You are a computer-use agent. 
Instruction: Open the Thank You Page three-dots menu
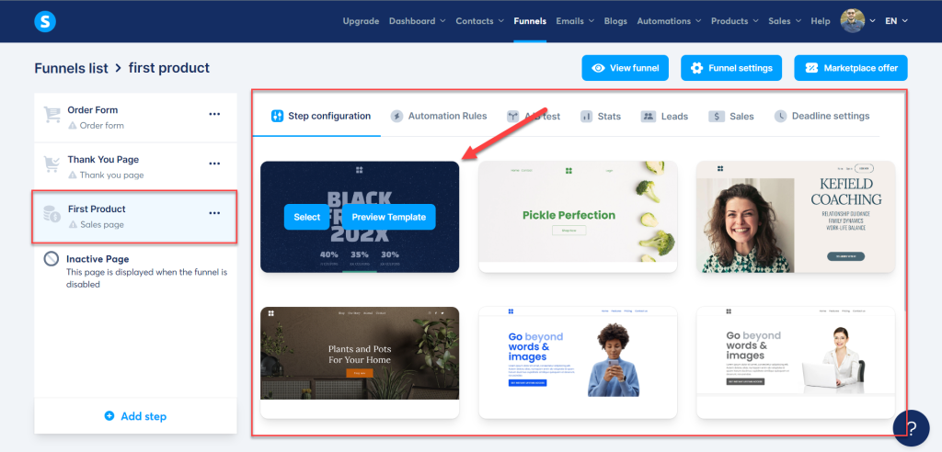pos(214,164)
